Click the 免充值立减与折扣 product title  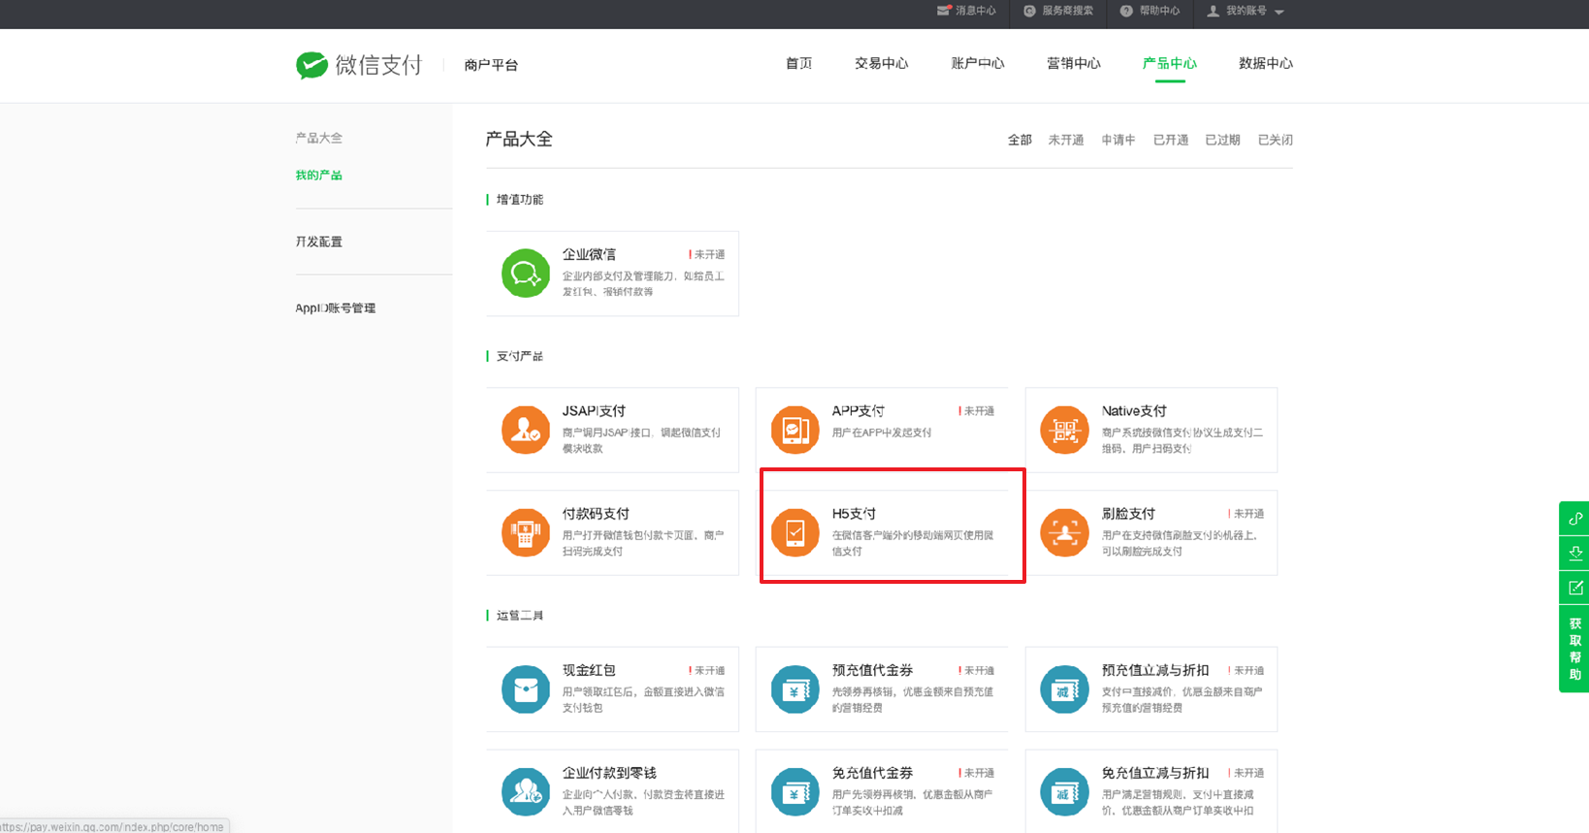(1155, 773)
